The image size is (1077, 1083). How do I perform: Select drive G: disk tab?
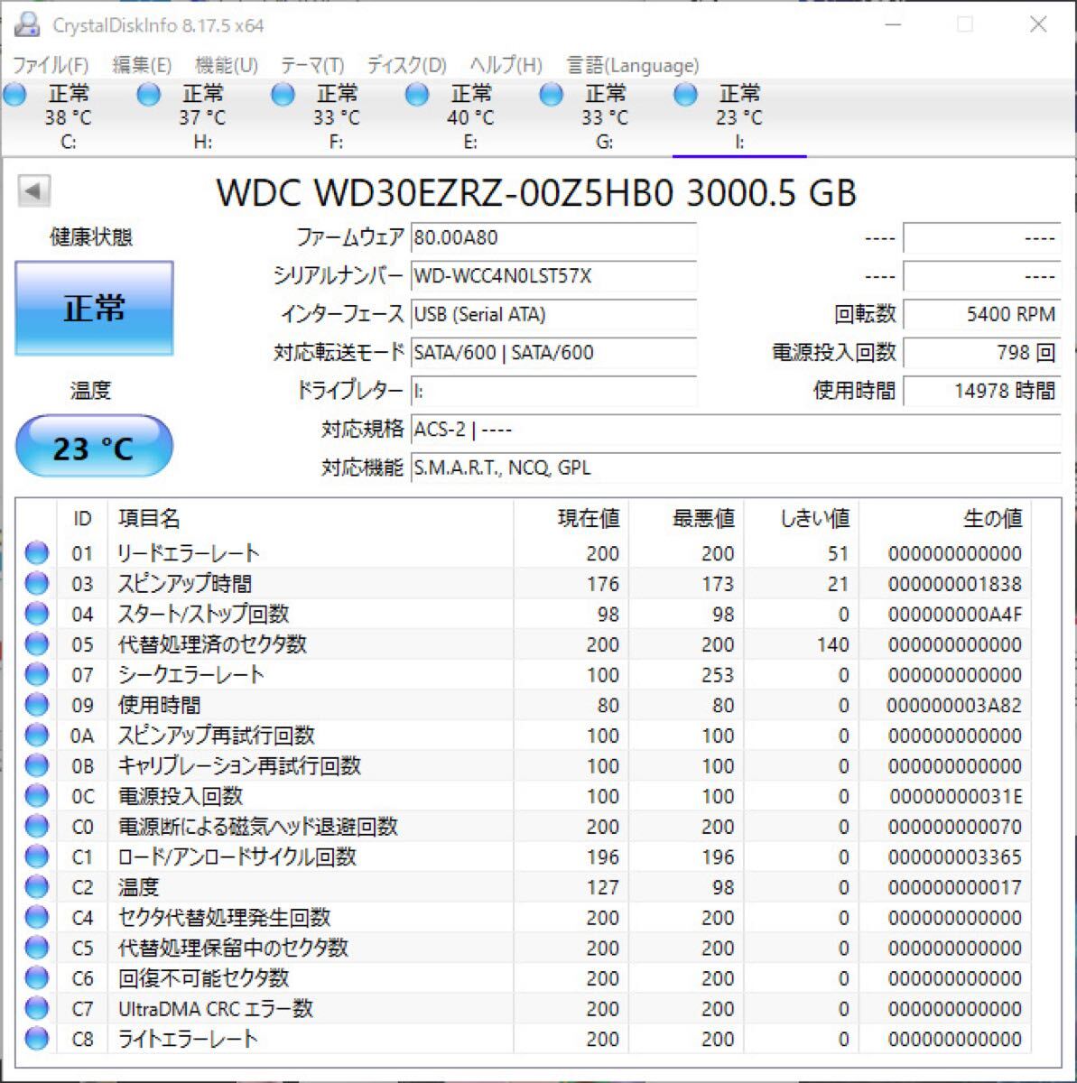[x=605, y=117]
